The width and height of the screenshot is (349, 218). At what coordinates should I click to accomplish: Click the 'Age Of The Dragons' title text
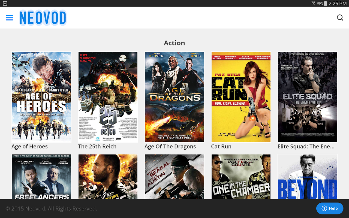coord(170,147)
